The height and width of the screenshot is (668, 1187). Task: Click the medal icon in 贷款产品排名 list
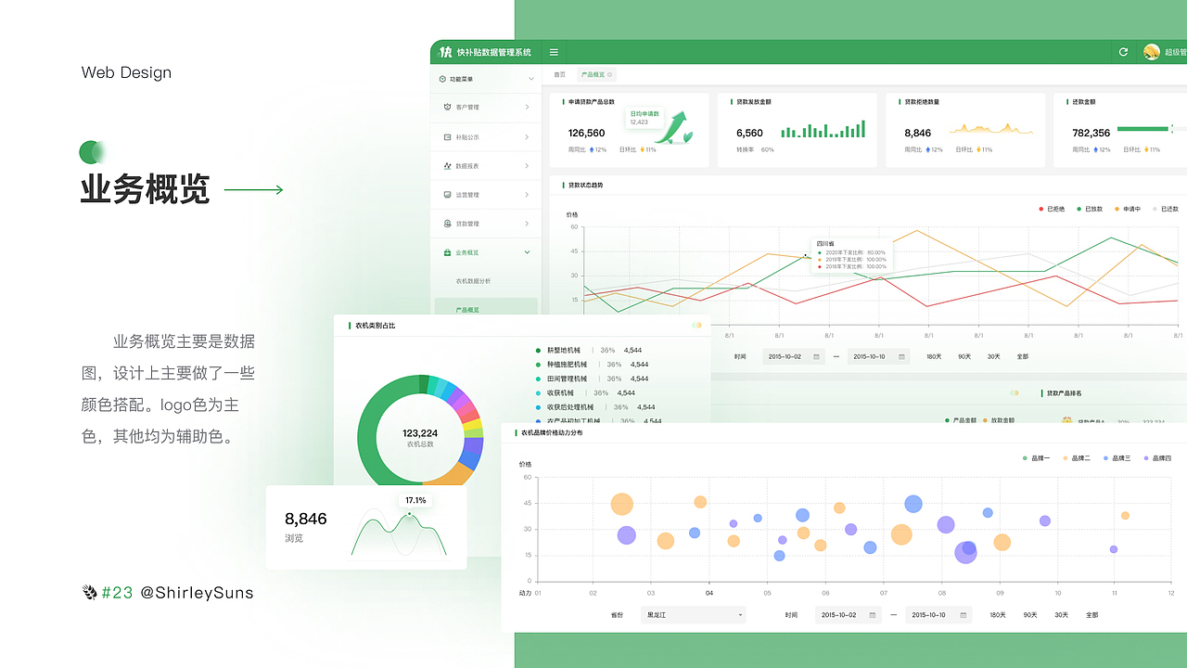(x=1066, y=421)
